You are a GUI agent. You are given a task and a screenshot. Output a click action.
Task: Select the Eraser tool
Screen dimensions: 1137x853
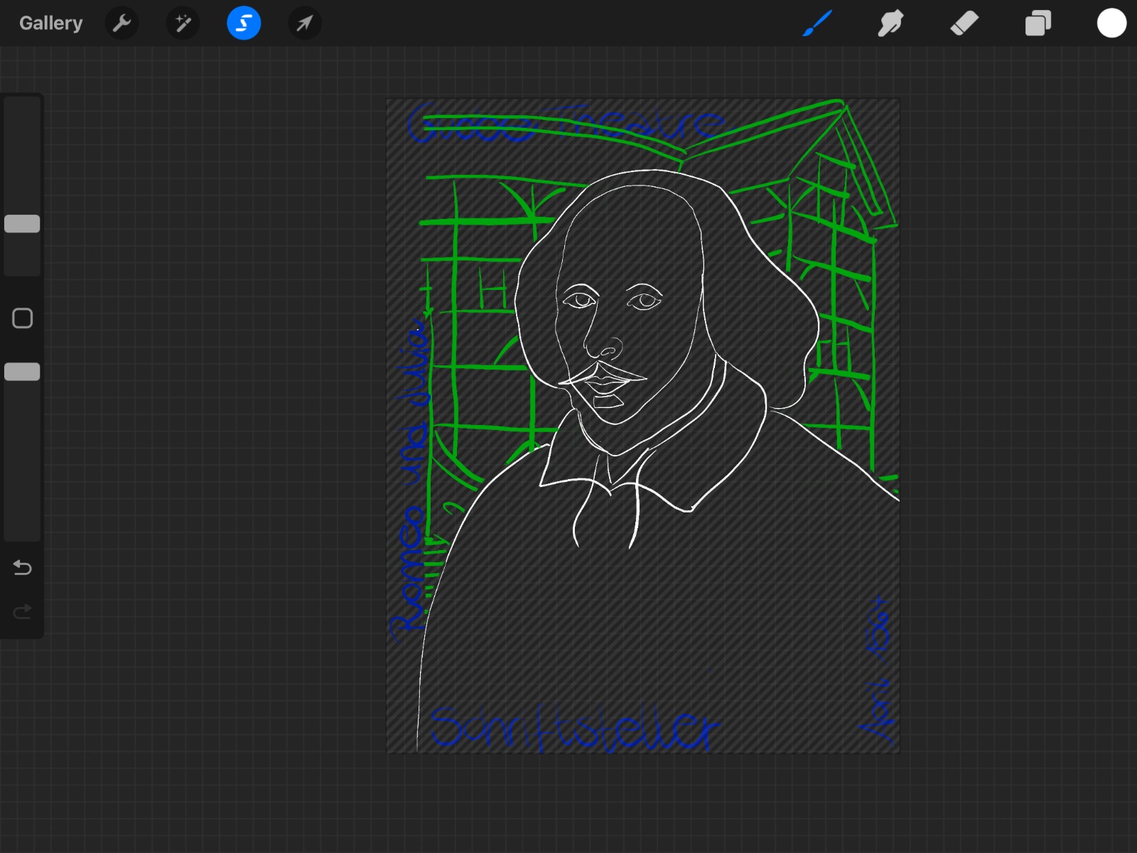point(964,23)
